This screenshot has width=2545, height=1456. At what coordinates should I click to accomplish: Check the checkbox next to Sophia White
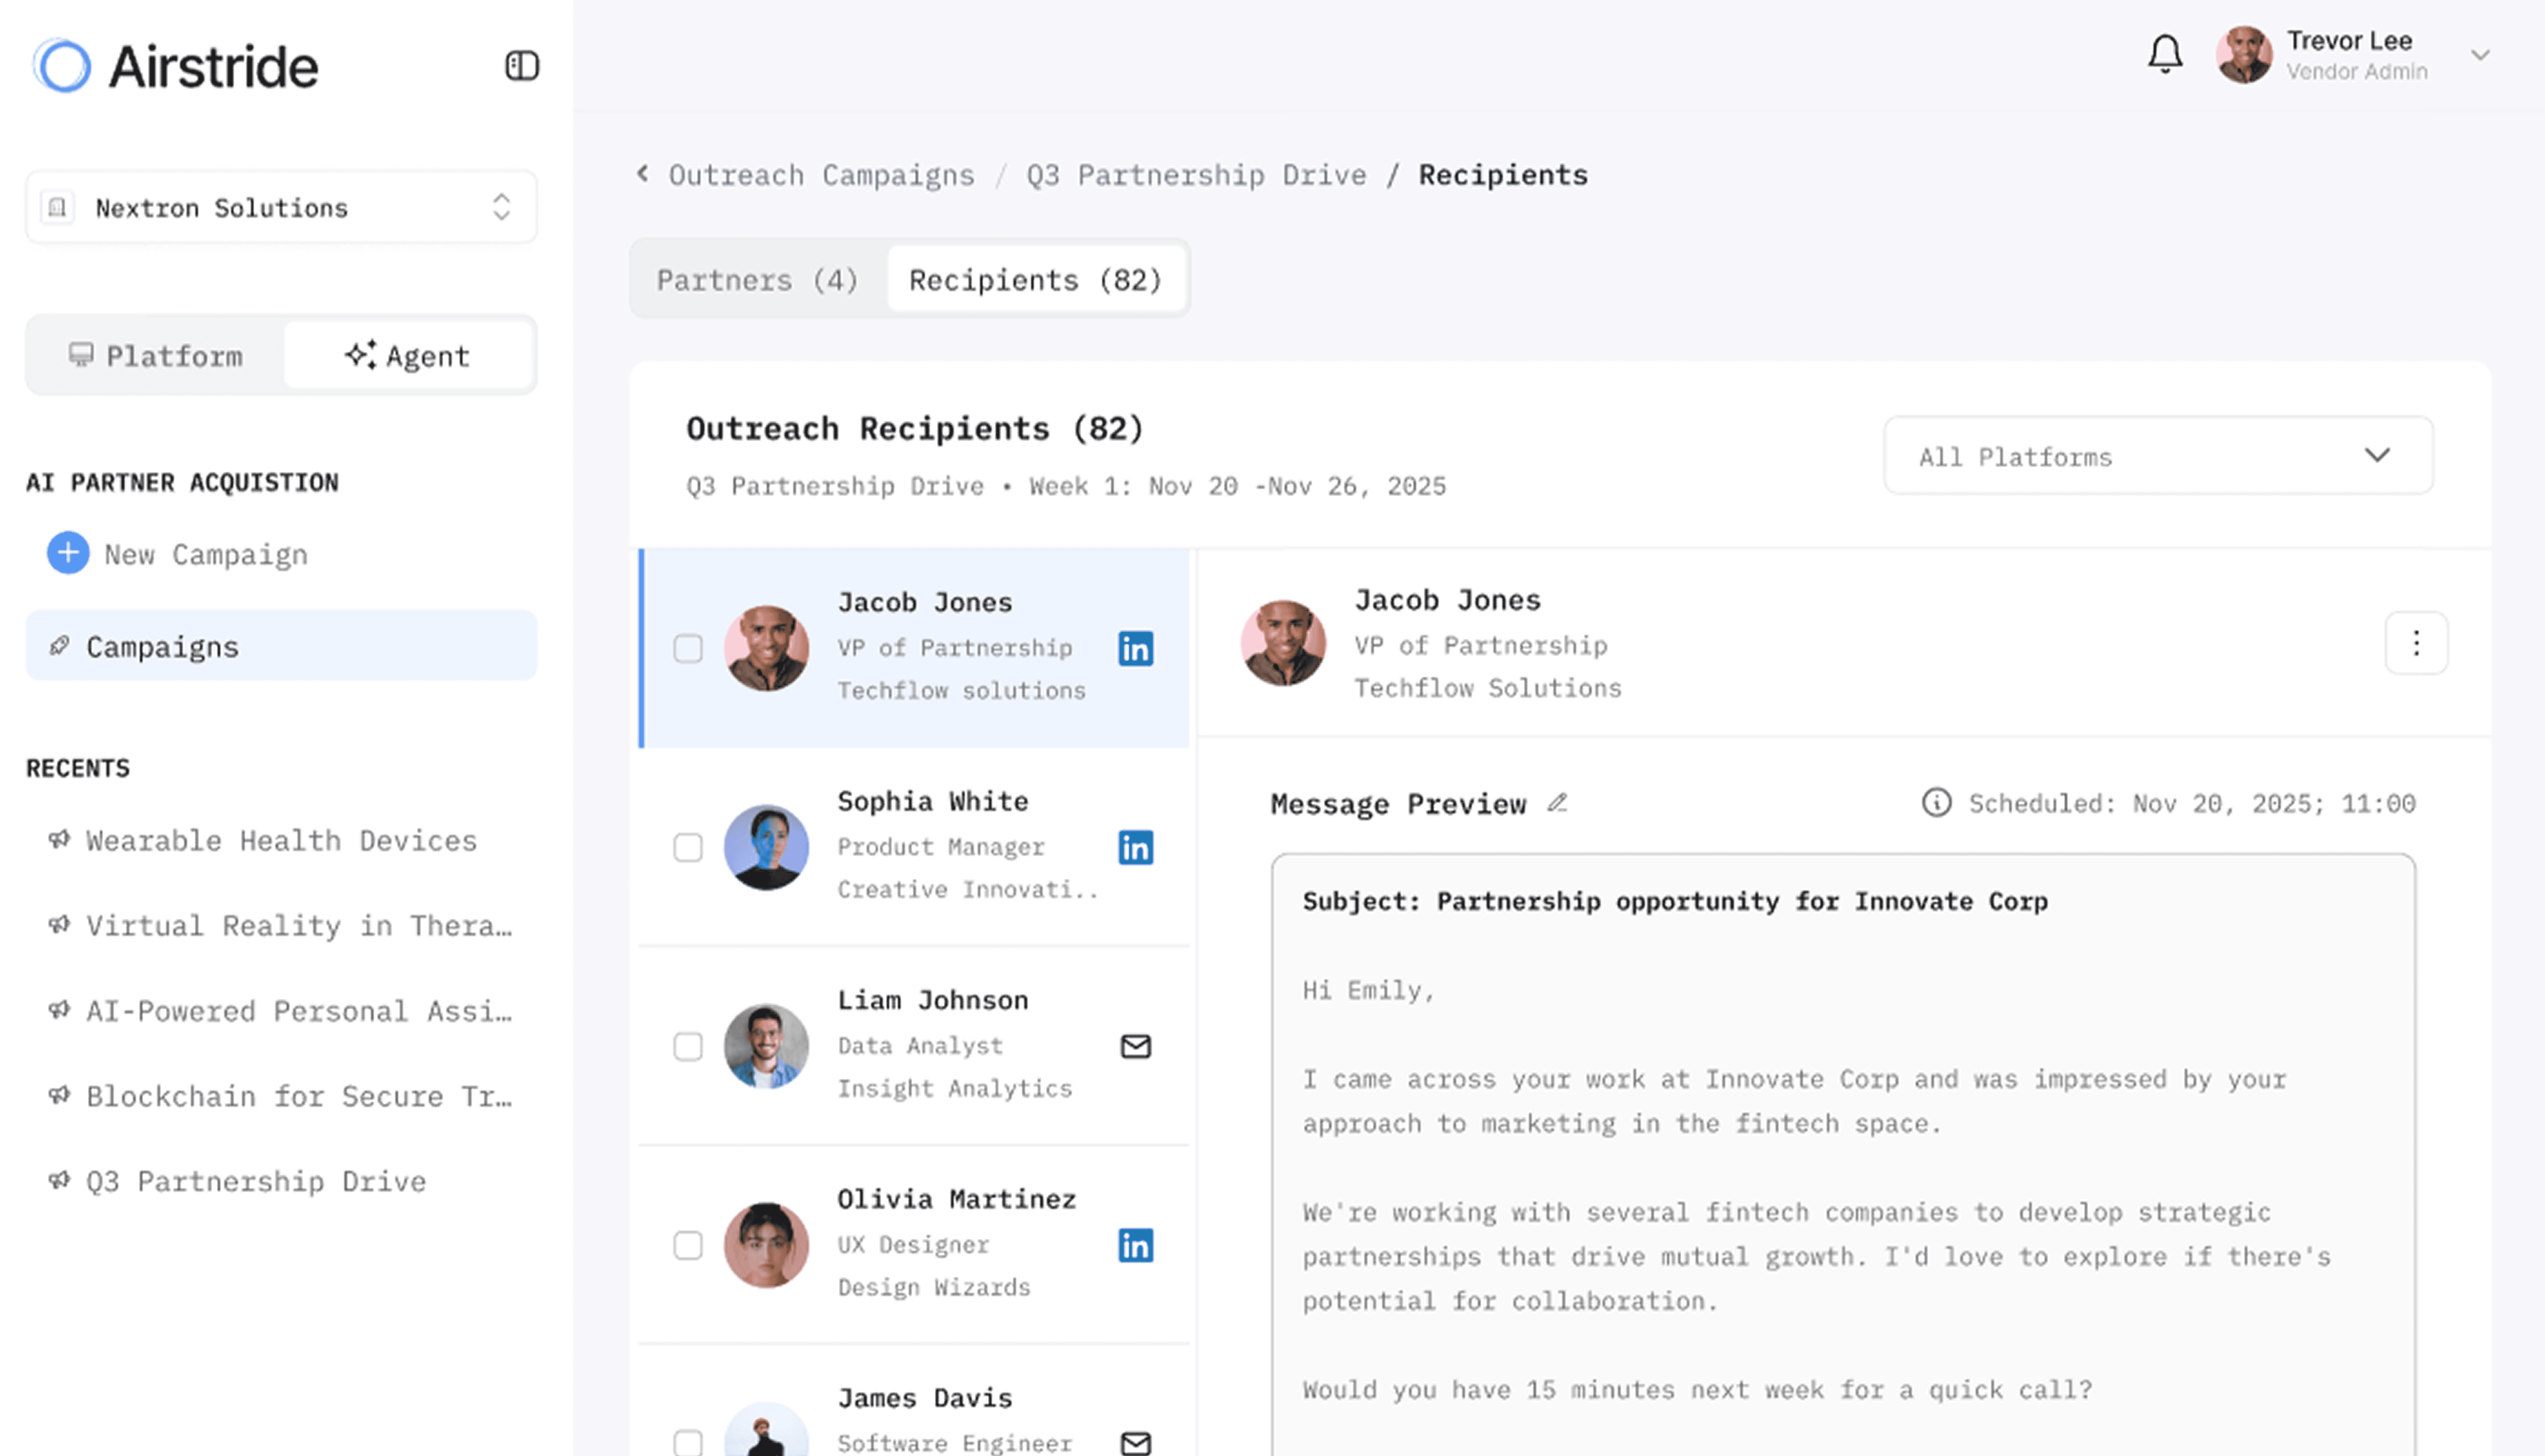(688, 847)
